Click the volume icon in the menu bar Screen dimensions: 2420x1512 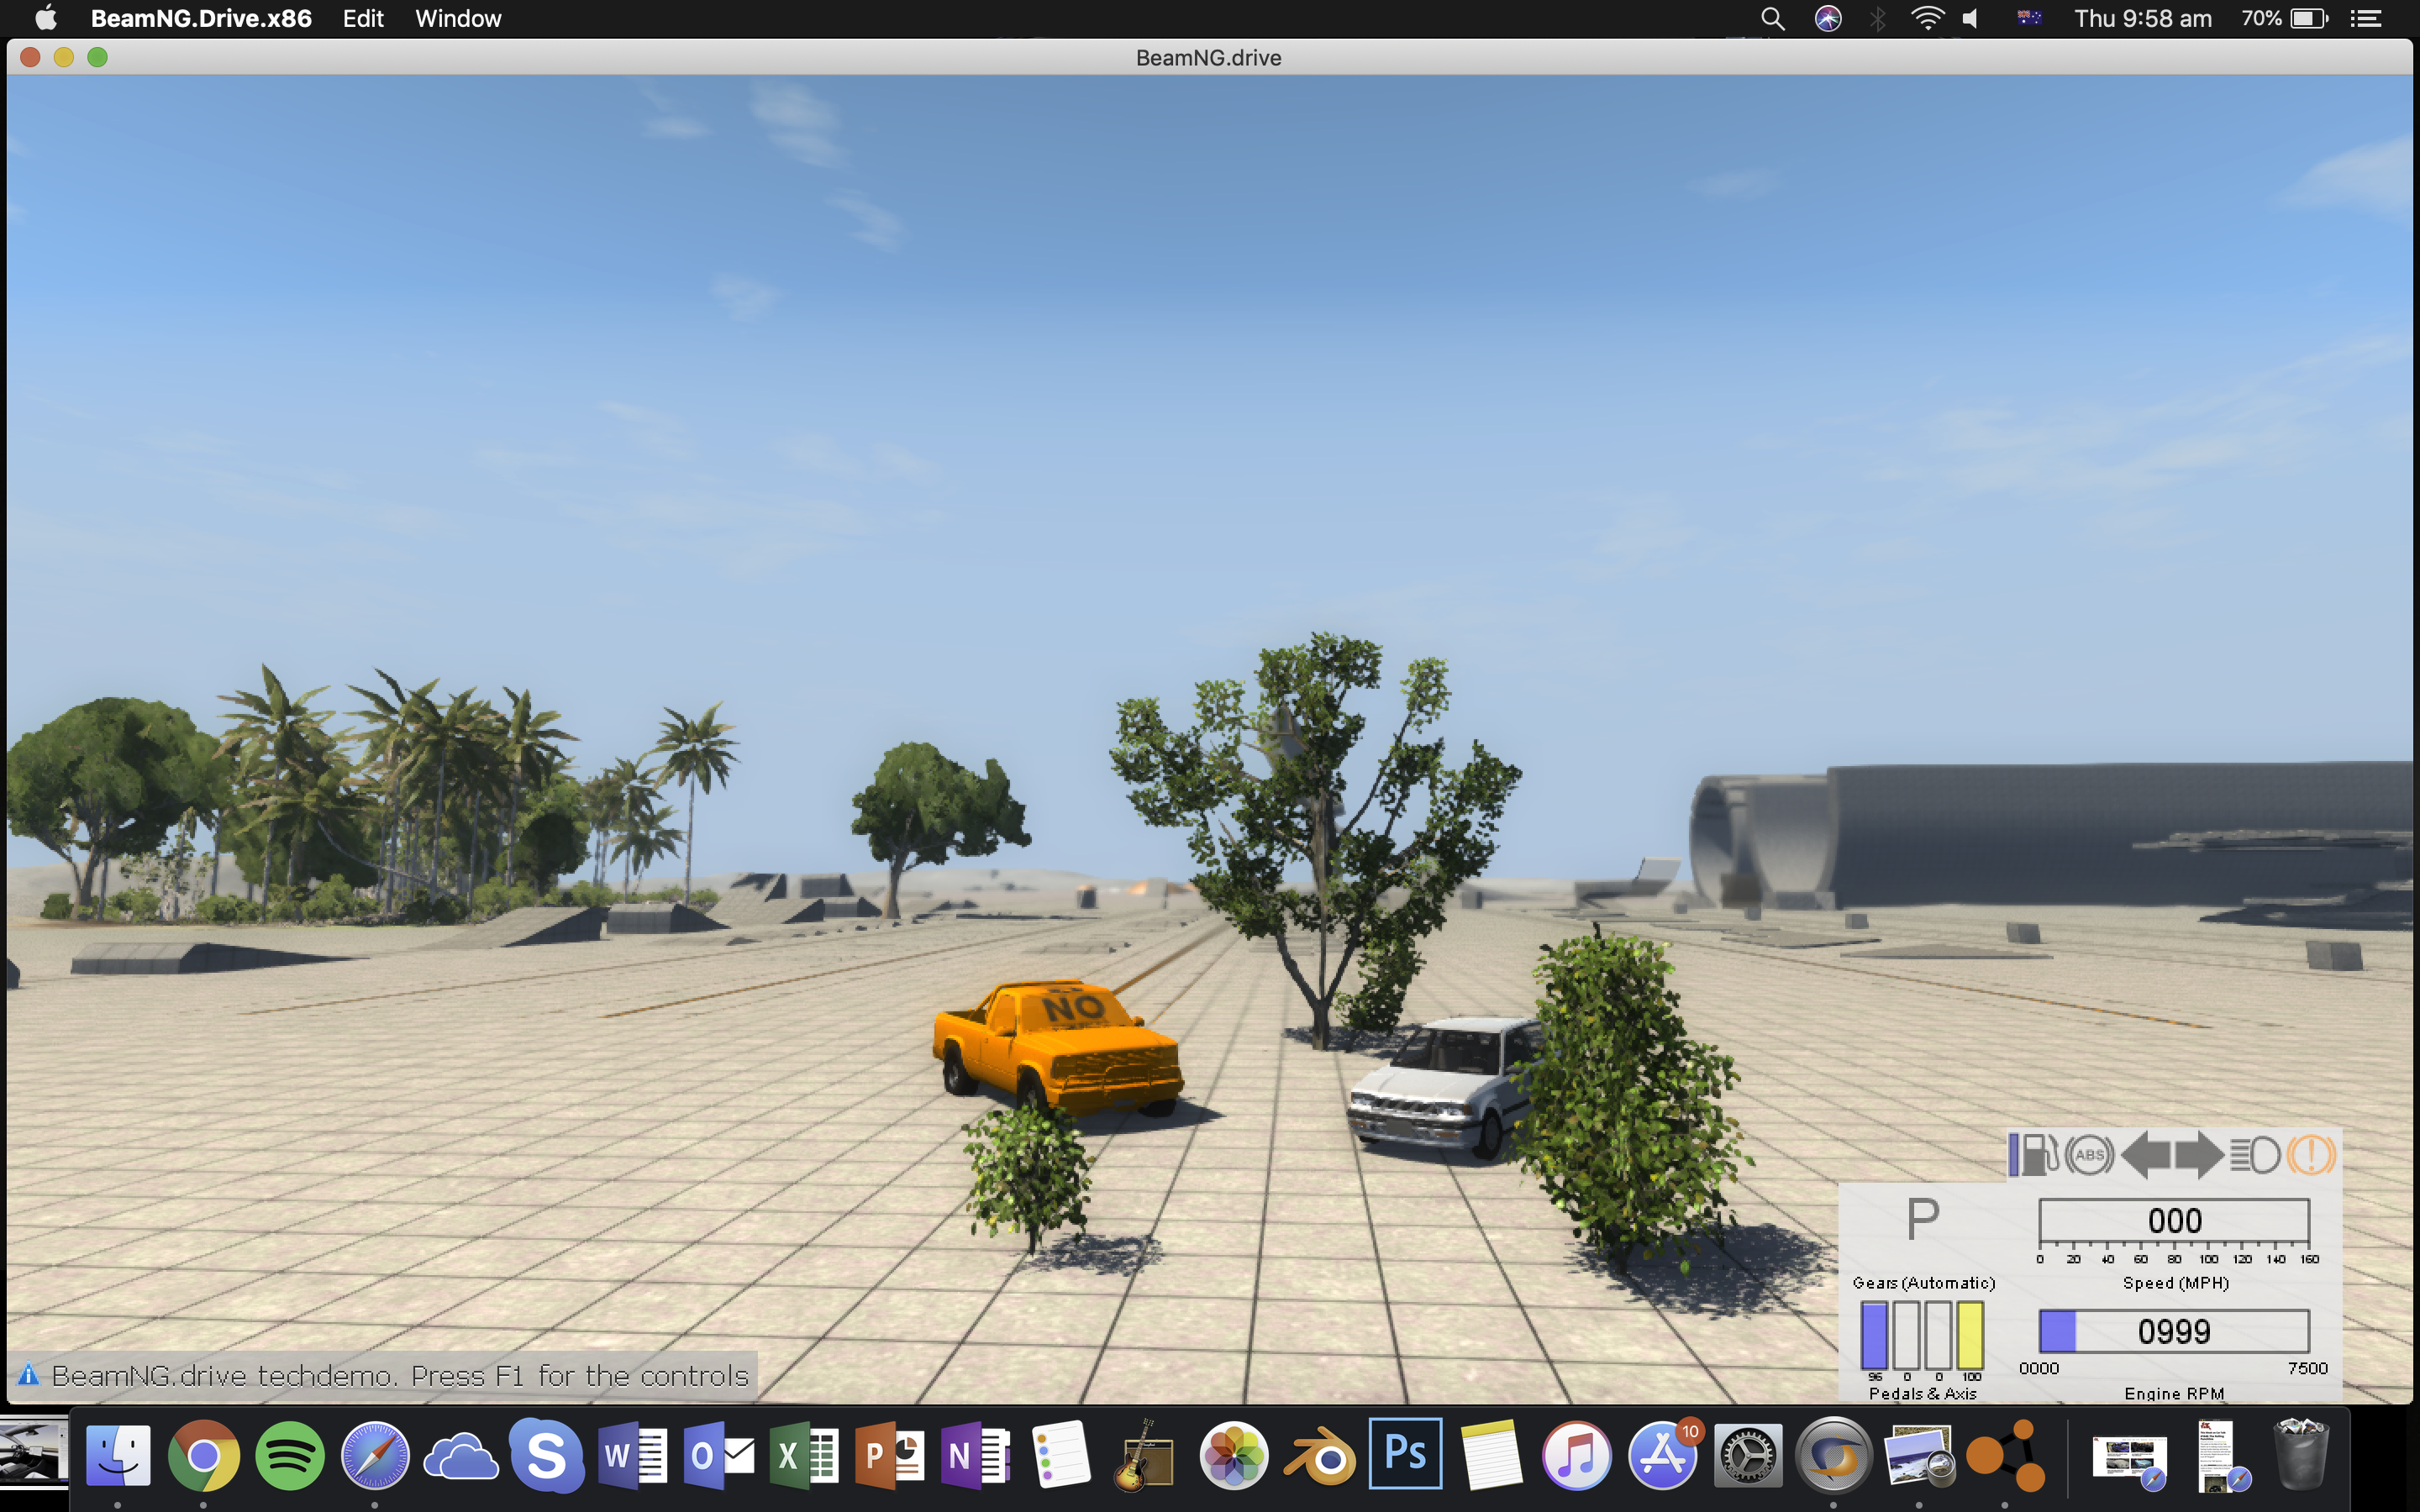pyautogui.click(x=1971, y=18)
